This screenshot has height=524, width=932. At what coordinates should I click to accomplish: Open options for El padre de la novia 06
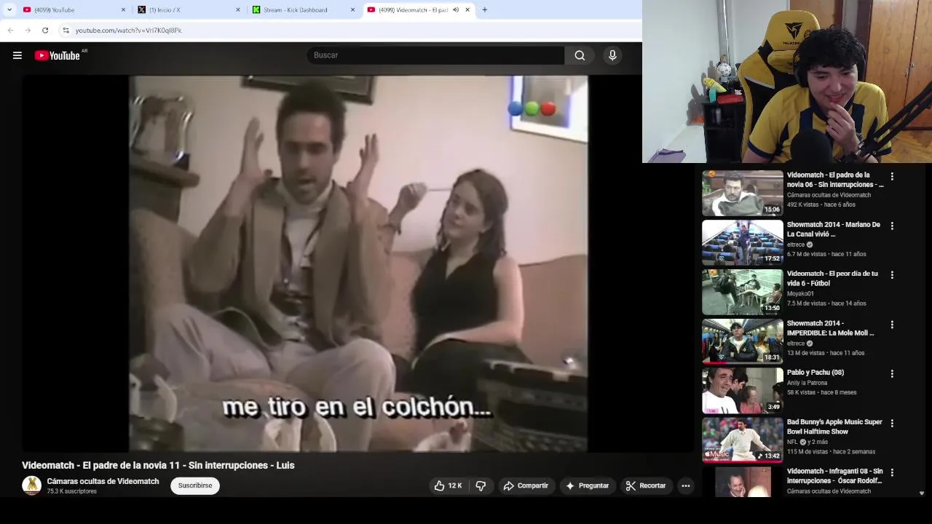pos(892,176)
